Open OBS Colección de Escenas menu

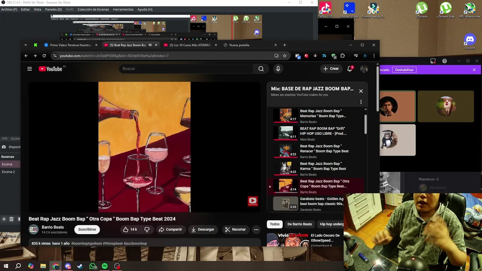coord(92,9)
